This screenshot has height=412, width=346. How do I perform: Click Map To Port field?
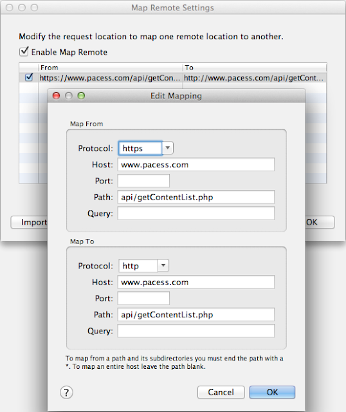[x=143, y=298]
